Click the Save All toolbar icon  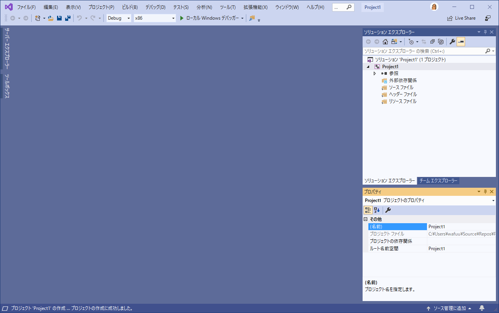click(x=67, y=18)
